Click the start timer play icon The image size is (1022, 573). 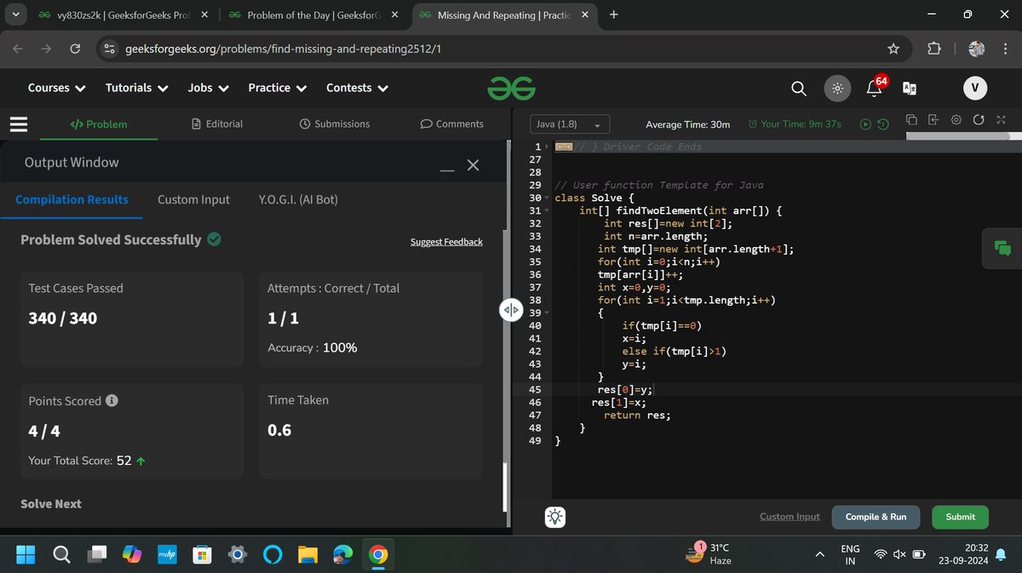865,124
